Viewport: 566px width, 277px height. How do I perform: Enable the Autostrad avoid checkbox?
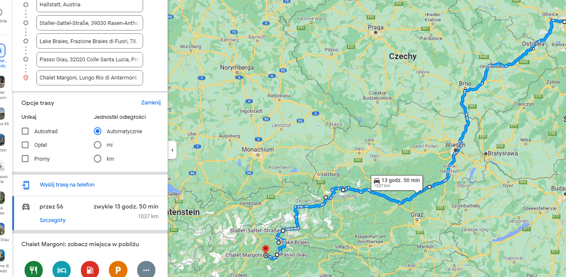pos(25,132)
